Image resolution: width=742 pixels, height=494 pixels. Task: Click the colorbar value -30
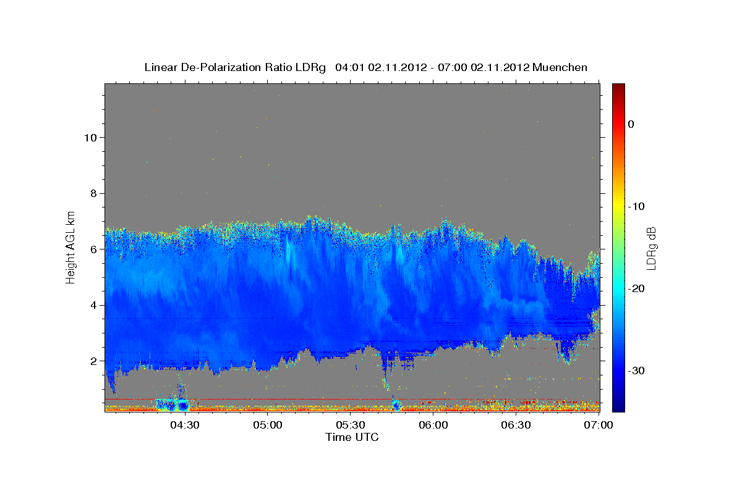point(636,371)
